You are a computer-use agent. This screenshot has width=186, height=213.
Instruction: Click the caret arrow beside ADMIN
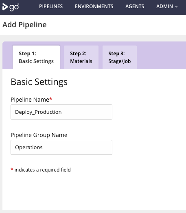(x=176, y=7)
